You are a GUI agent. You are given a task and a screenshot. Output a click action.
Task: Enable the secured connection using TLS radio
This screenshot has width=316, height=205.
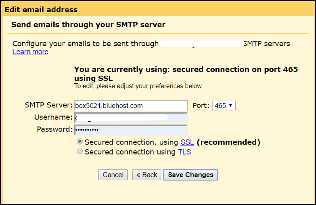[x=80, y=152]
